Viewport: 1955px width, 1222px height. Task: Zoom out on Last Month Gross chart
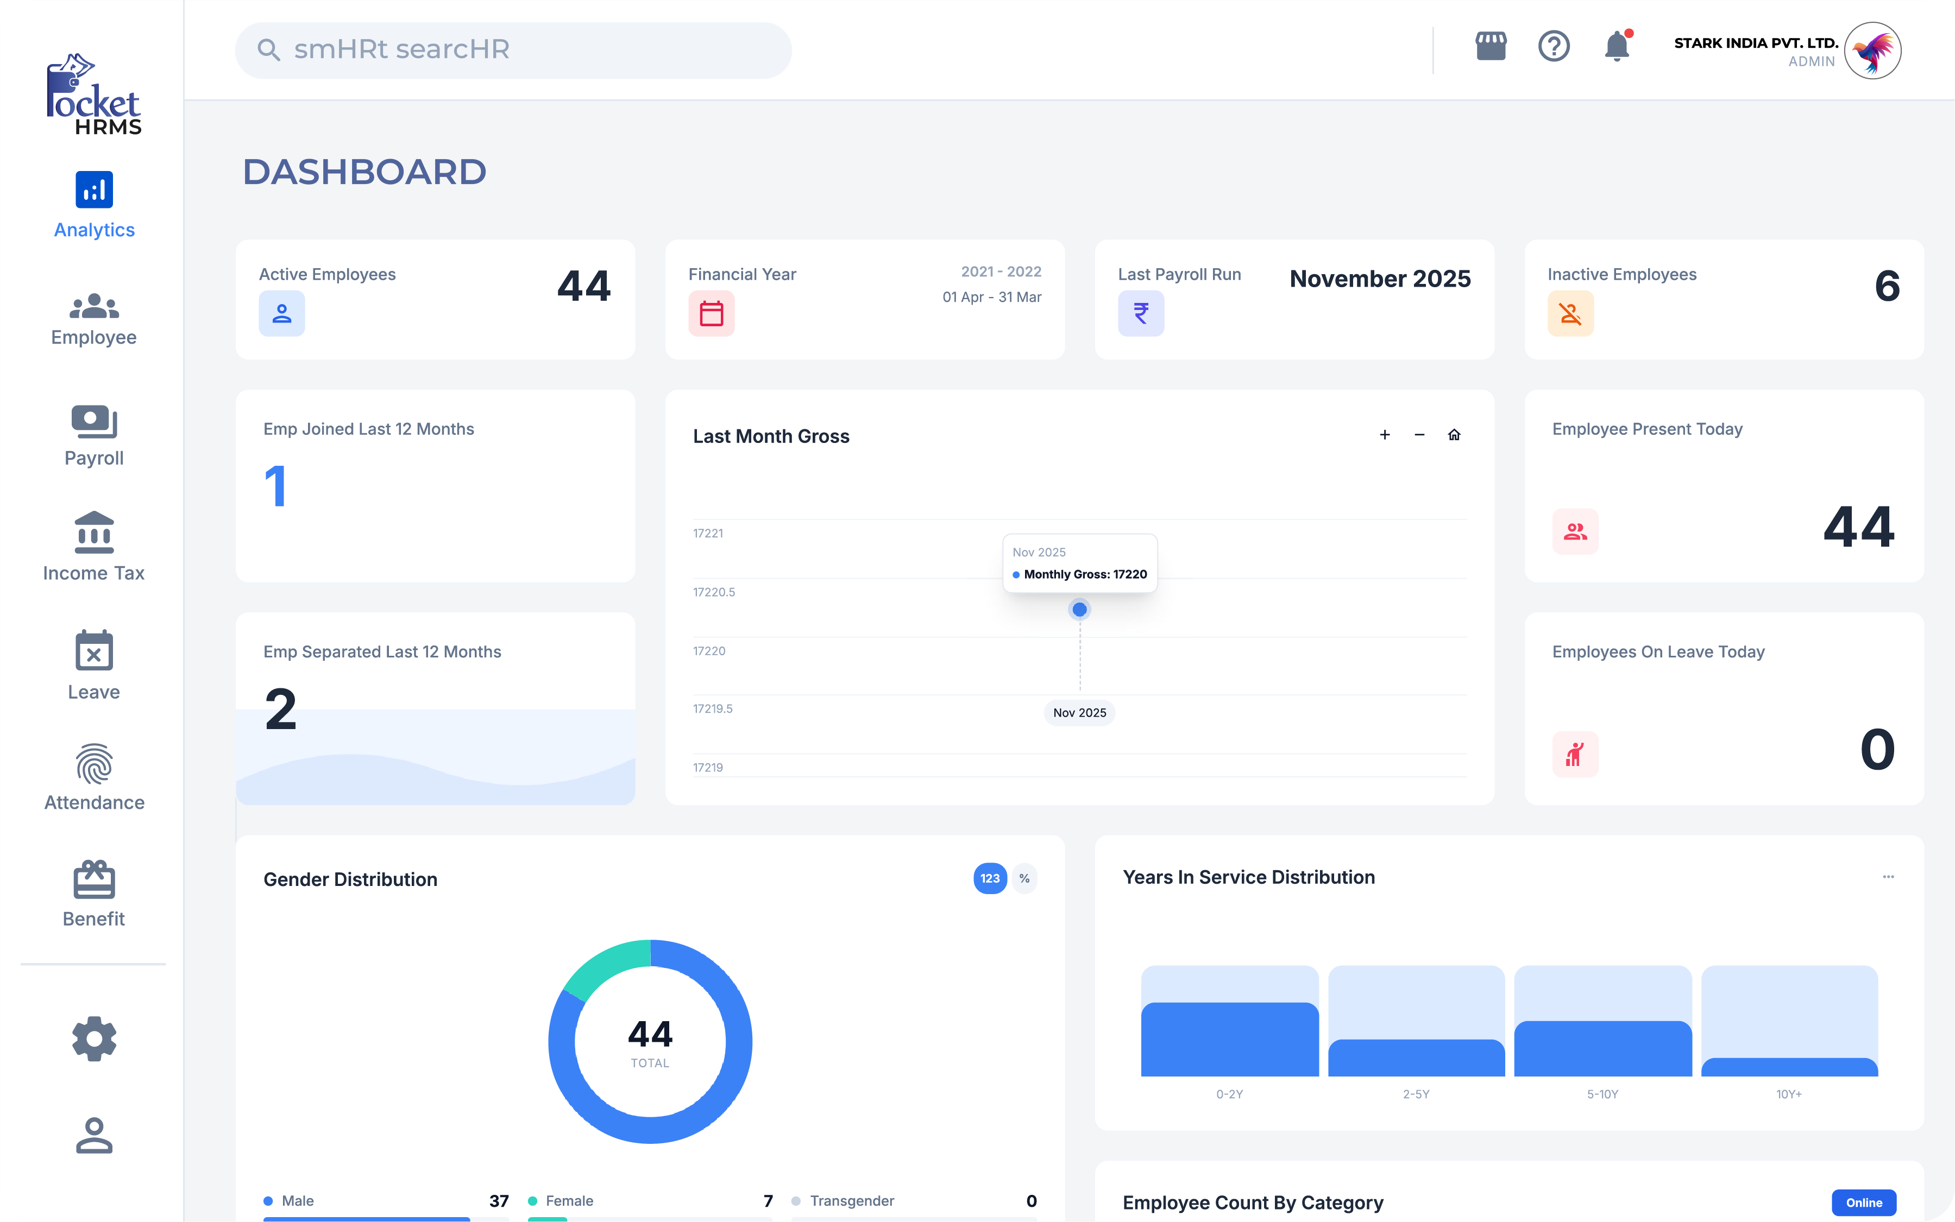click(1419, 435)
